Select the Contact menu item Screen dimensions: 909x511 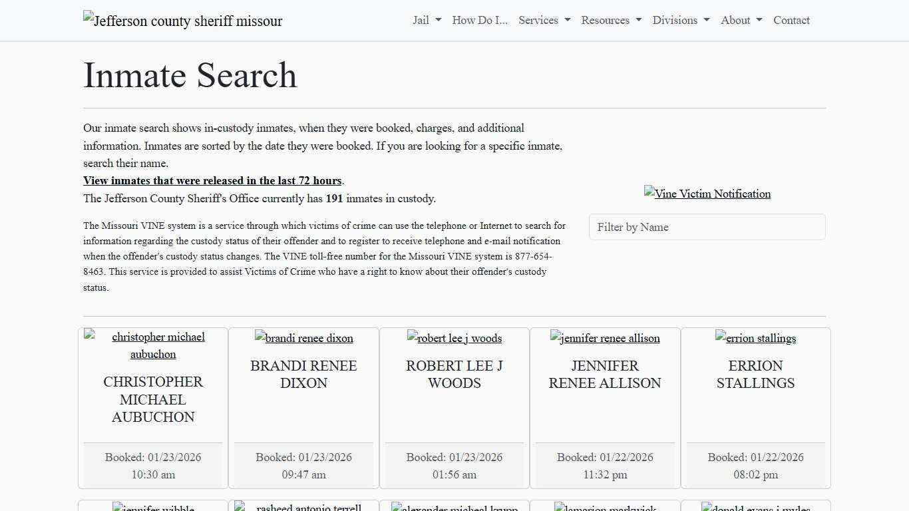tap(791, 20)
